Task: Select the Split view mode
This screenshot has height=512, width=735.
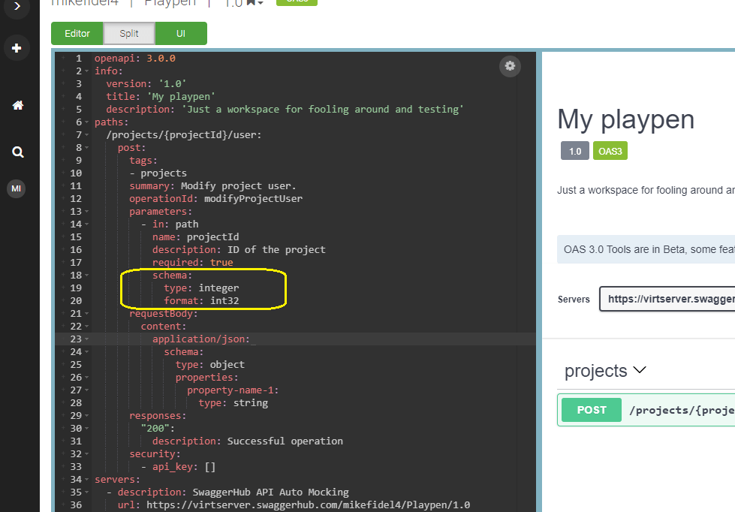Action: coord(129,34)
